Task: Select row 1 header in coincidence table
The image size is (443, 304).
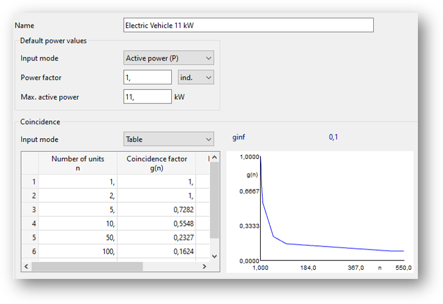Action: (30, 182)
